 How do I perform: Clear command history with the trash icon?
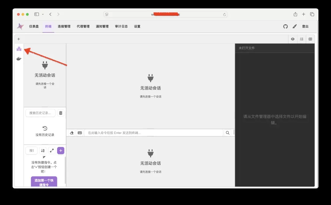pyautogui.click(x=61, y=113)
